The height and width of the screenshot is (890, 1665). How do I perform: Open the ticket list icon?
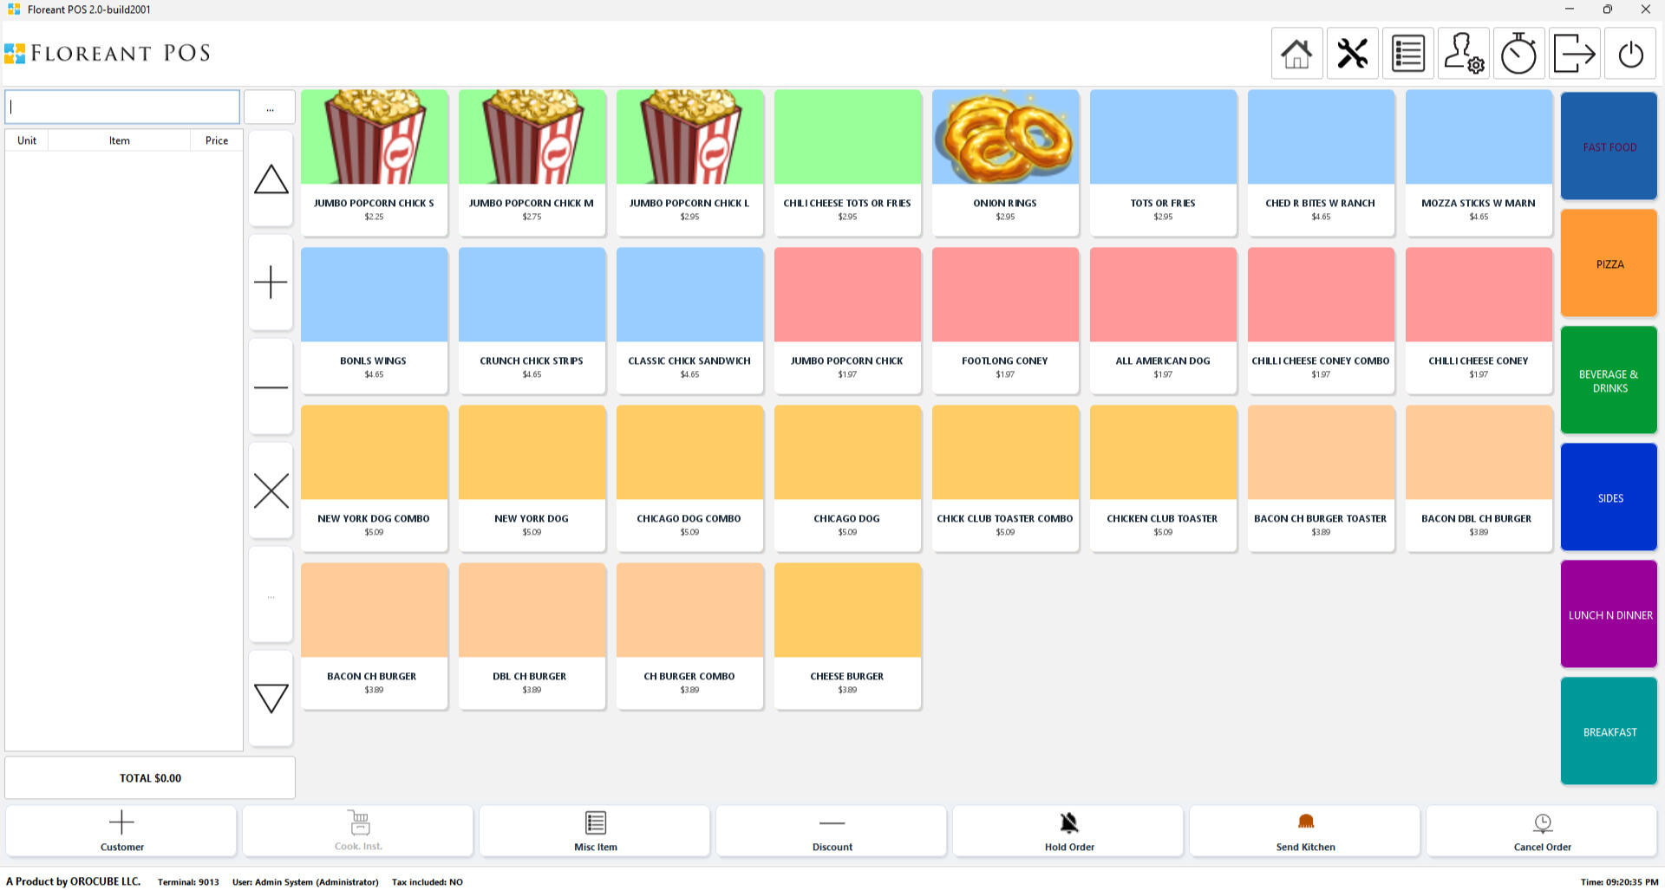[x=1407, y=54]
